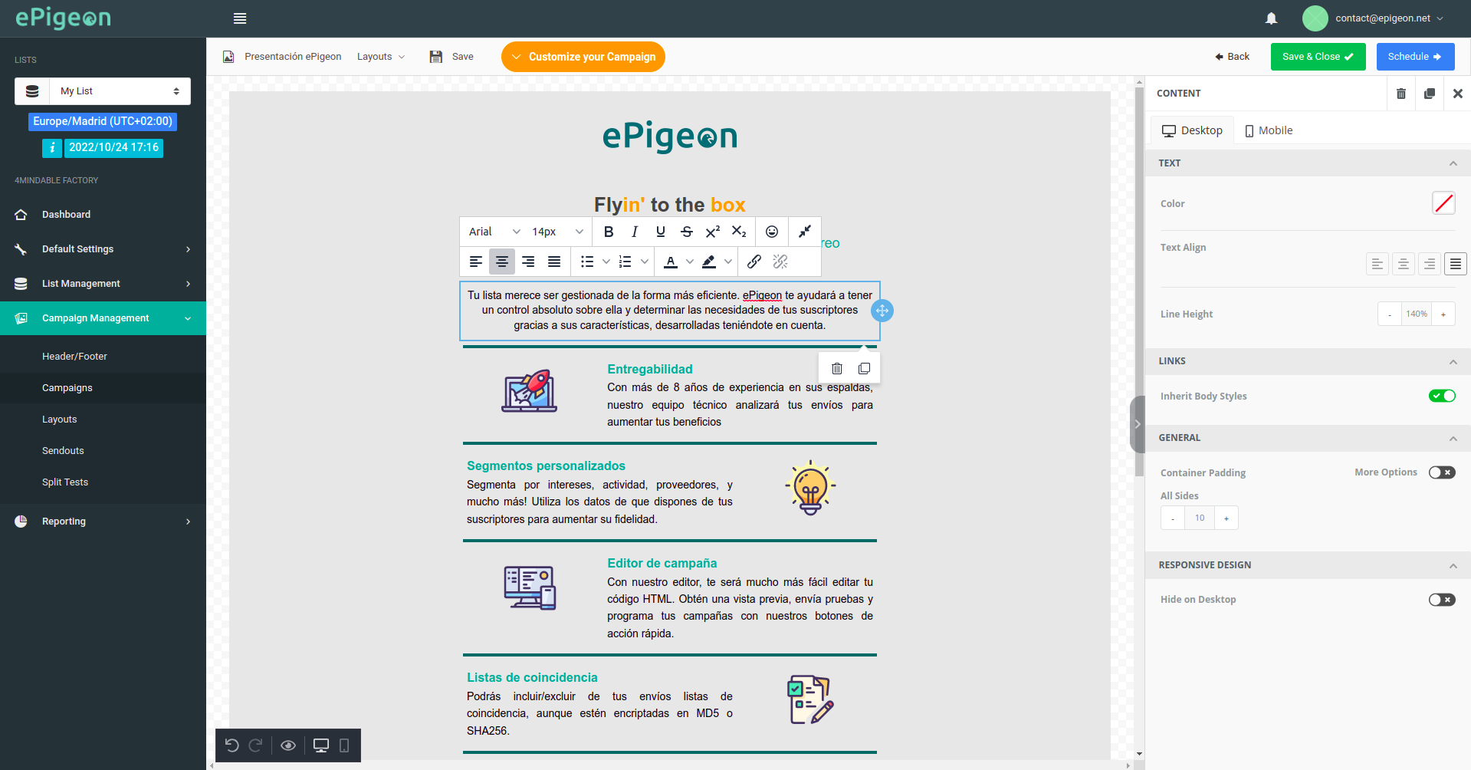
Task: Expand the Layouts menu in the top bar
Action: [381, 56]
